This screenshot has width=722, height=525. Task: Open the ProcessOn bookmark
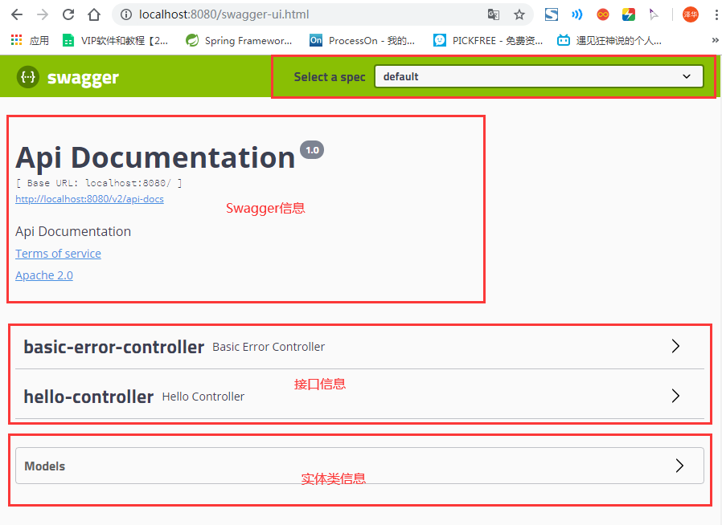point(362,40)
